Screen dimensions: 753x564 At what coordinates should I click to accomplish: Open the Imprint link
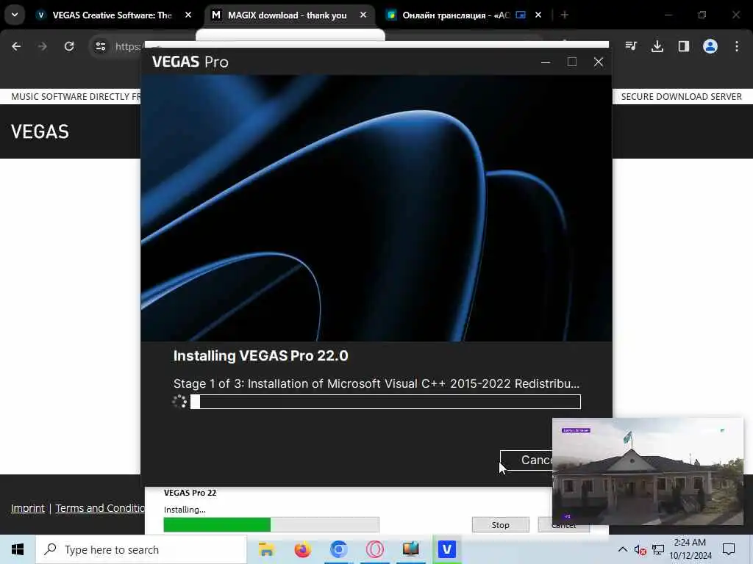28,508
